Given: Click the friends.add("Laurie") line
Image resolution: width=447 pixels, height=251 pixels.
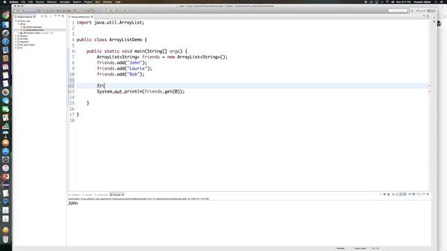Looking at the screenshot, I should coord(124,68).
